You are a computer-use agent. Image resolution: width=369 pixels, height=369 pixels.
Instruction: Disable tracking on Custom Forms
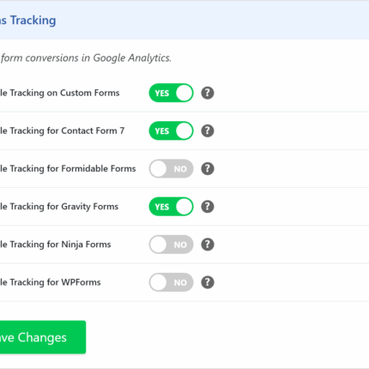pyautogui.click(x=171, y=93)
